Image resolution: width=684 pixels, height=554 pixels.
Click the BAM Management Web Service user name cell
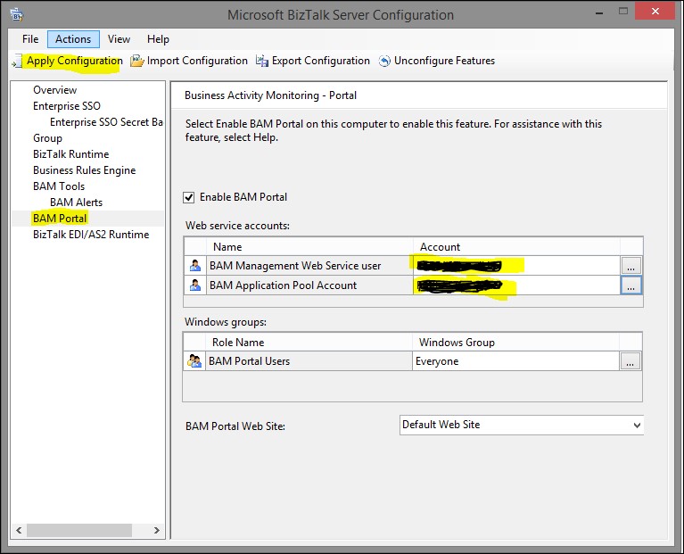[x=309, y=266]
